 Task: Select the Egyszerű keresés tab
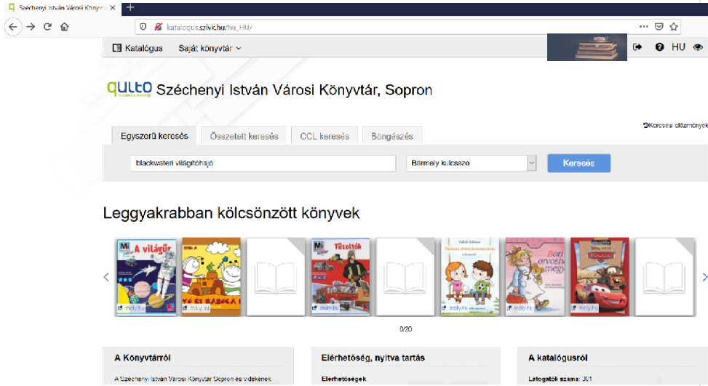[154, 136]
